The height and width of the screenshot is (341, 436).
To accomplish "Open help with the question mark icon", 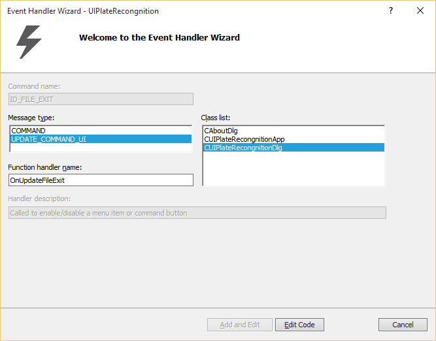I will [391, 11].
